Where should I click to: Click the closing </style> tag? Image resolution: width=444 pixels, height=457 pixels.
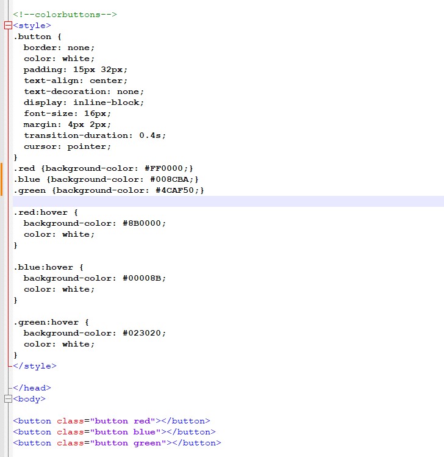[x=35, y=366]
